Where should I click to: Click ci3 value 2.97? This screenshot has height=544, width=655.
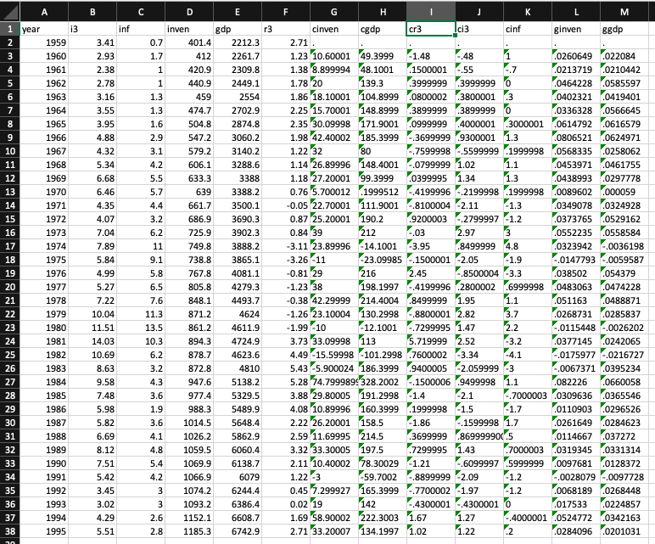[479, 233]
